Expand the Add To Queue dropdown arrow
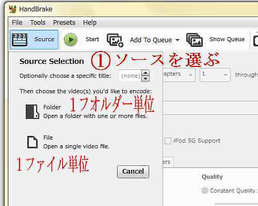The image size is (258, 206). click(x=178, y=40)
